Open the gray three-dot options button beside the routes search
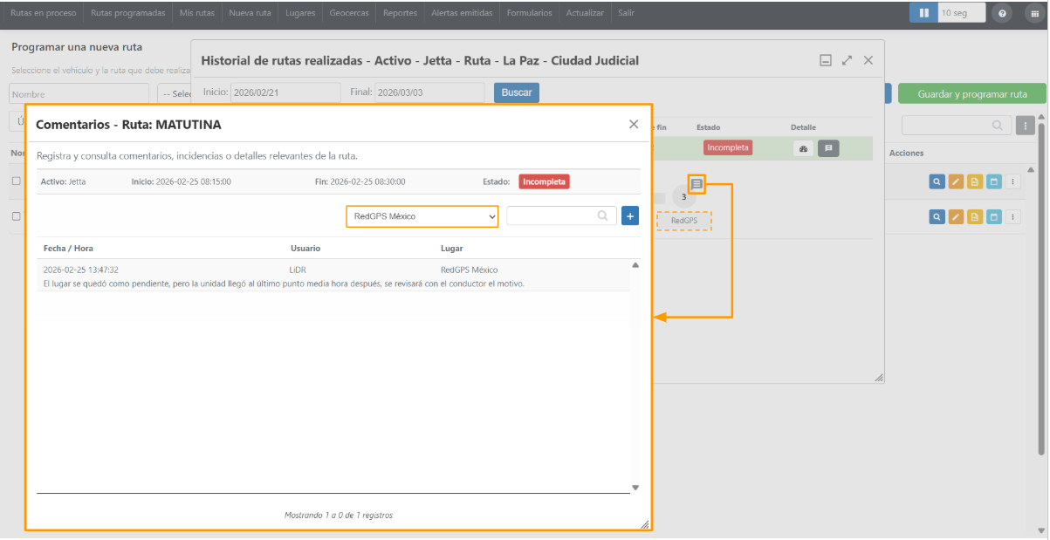The width and height of the screenshot is (1050, 540). tap(1026, 126)
